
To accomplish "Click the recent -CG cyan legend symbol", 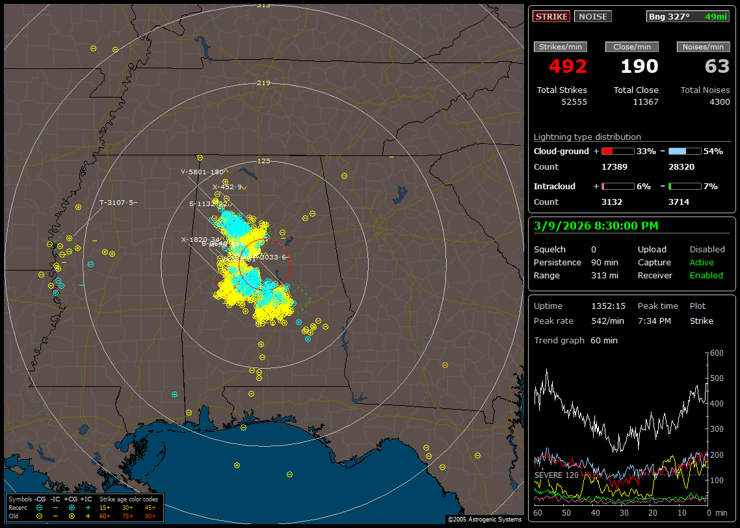I will pos(40,507).
